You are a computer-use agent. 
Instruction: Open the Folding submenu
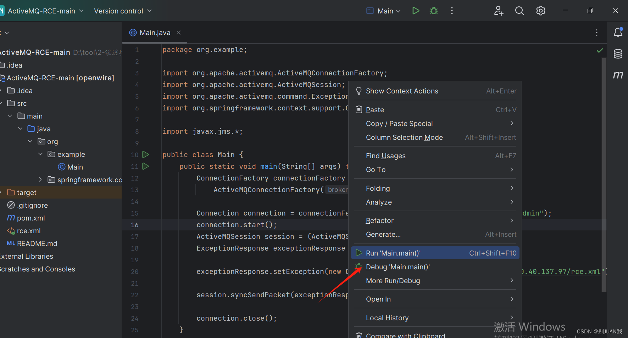coord(435,188)
